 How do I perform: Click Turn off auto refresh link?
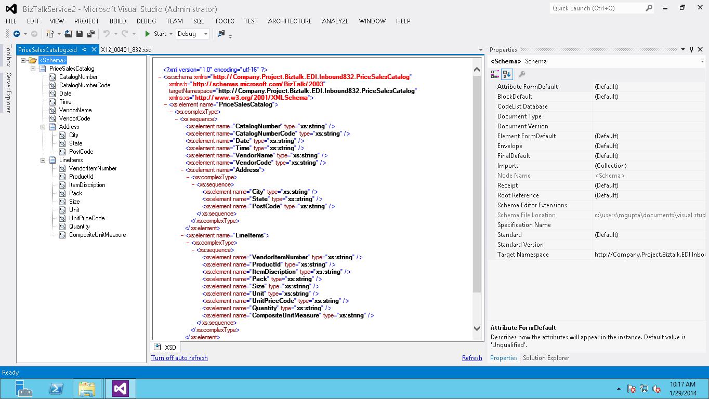pos(179,358)
